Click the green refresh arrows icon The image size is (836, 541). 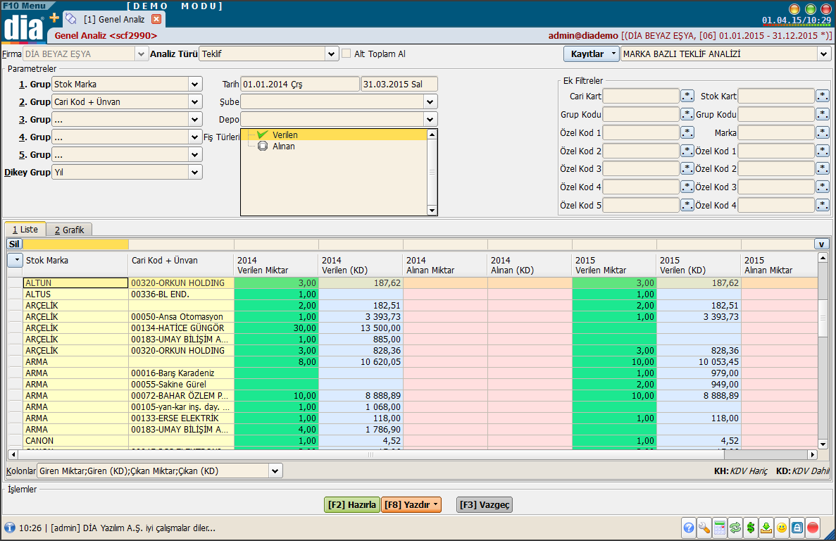[x=735, y=528]
